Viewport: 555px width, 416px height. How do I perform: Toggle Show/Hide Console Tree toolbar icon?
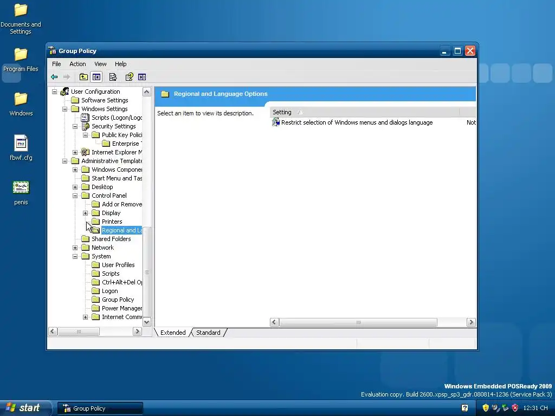coord(96,77)
